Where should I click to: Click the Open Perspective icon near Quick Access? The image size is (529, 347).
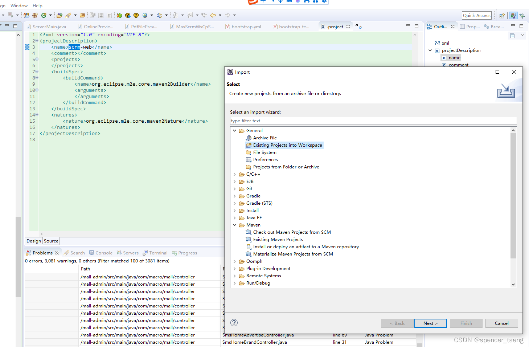pyautogui.click(x=502, y=15)
